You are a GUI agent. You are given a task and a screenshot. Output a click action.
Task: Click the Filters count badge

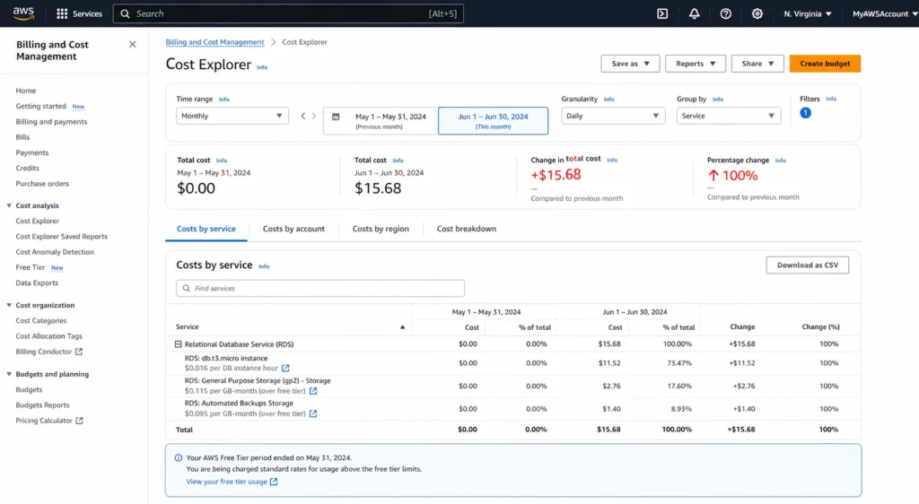point(805,113)
